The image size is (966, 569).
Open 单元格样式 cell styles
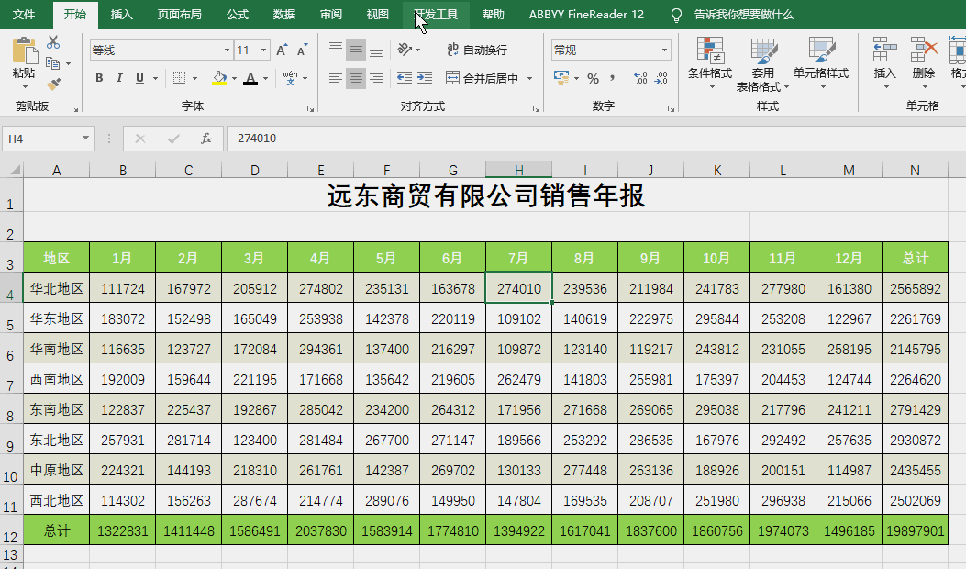[x=821, y=64]
